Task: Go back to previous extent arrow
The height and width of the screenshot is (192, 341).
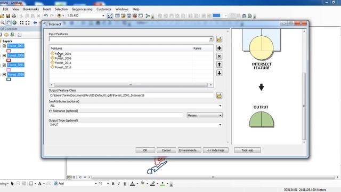Action: pos(35,22)
